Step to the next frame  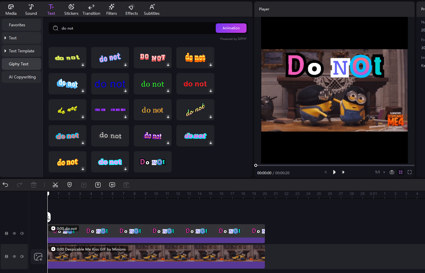(343, 172)
